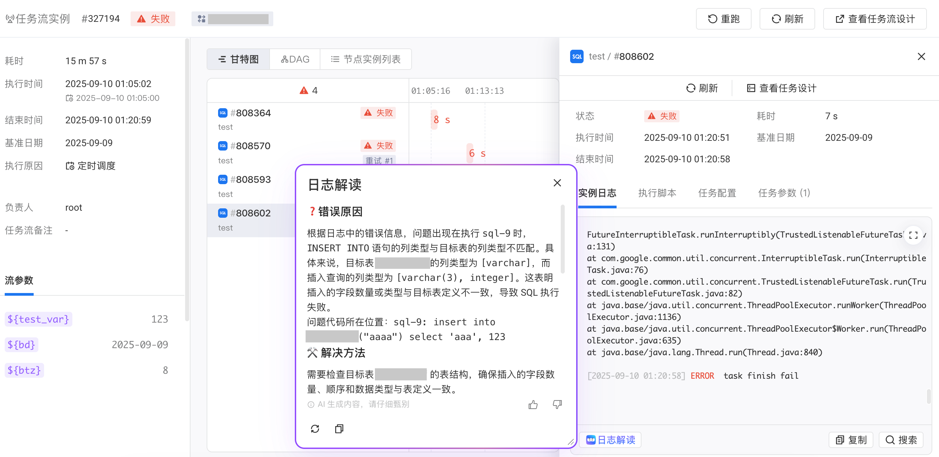939x457 pixels.
Task: Click the ${btz} parameter tag
Action: 24,370
